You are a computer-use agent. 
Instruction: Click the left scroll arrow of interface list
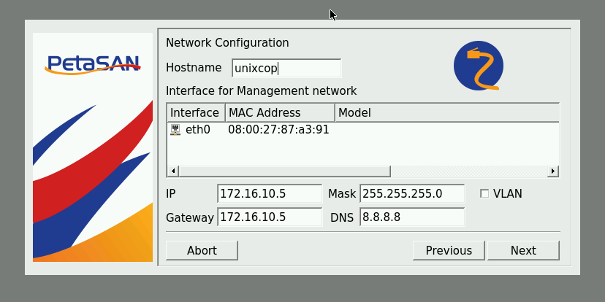click(x=173, y=171)
